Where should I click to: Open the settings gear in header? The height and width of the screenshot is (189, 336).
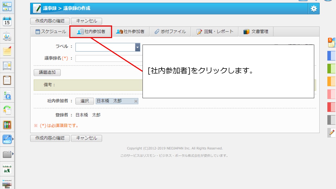tap(314, 9)
